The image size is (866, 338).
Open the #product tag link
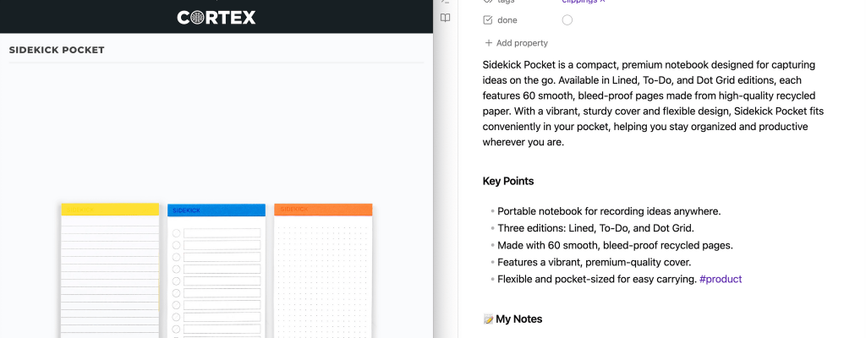pos(721,279)
